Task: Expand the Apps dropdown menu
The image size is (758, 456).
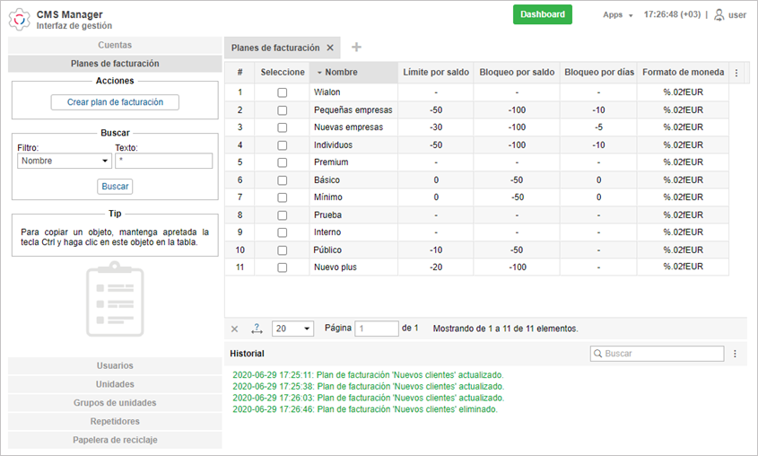Action: (x=618, y=15)
